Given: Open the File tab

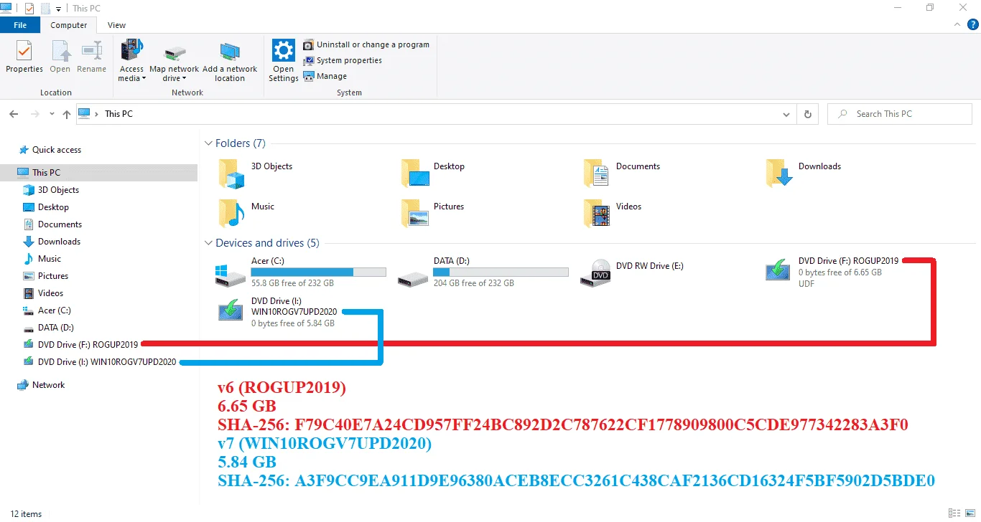Looking at the screenshot, I should tap(20, 25).
